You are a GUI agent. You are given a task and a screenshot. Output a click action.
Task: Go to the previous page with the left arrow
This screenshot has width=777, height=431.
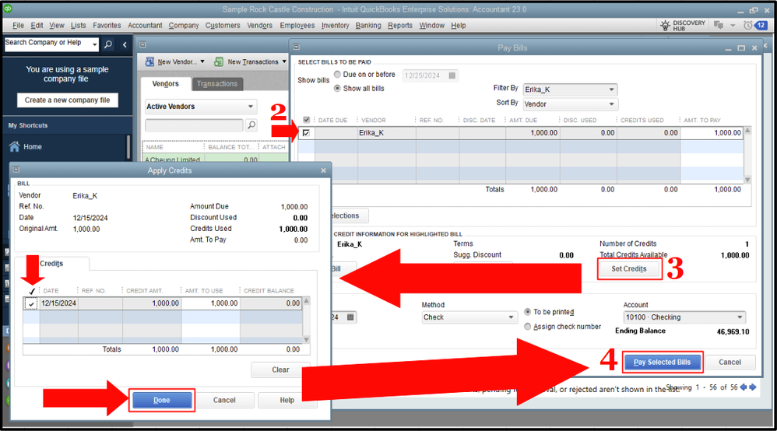(744, 387)
